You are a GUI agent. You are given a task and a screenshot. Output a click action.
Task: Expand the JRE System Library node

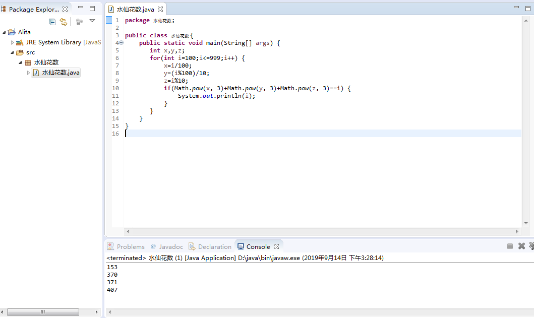tap(12, 42)
